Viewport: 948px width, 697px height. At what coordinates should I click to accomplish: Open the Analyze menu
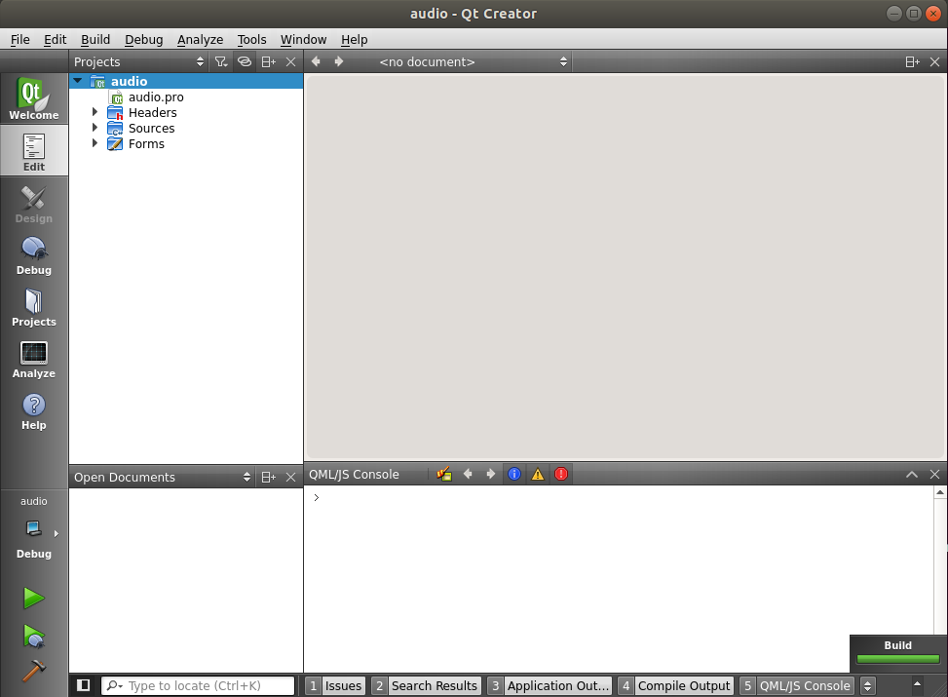pyautogui.click(x=200, y=39)
